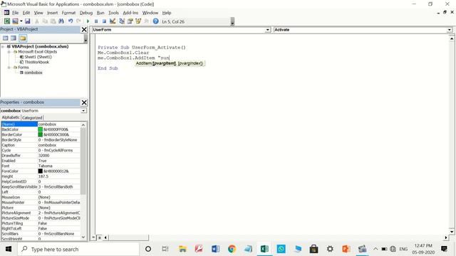Image resolution: width=456 pixels, height=256 pixels.
Task: Open the File menu
Action: click(15, 13)
